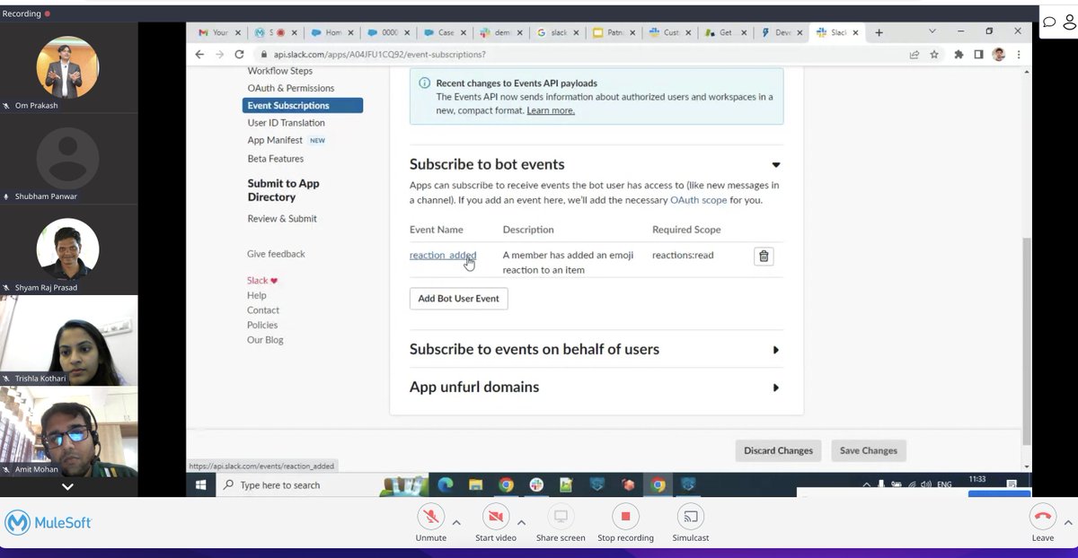Open the Contact link in the sidebar

263,310
